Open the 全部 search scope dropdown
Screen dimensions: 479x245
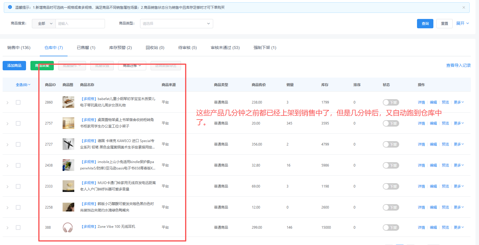(44, 24)
